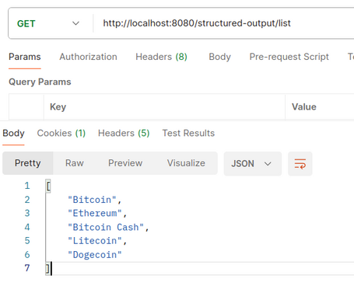Image resolution: width=354 pixels, height=300 pixels.
Task: Click the "Dogecoin" line in response
Action: tap(94, 255)
